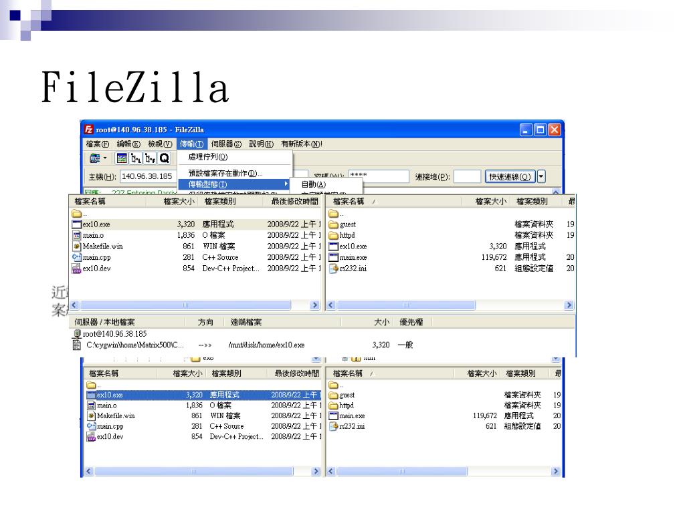Click message log scroll-up arrow

coord(556,192)
